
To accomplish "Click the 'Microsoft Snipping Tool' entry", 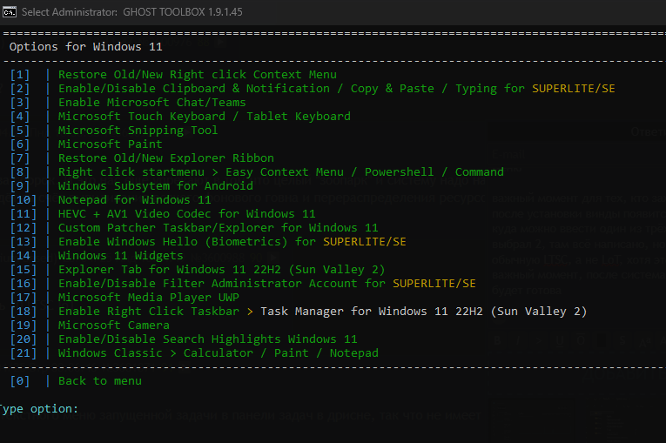I will (138, 131).
